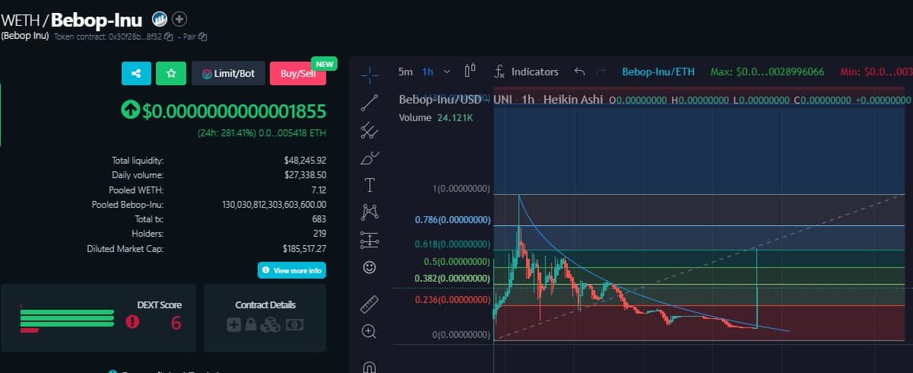Click the Daily volume value $27,338.50
Image resolution: width=913 pixels, height=373 pixels.
pos(304,175)
